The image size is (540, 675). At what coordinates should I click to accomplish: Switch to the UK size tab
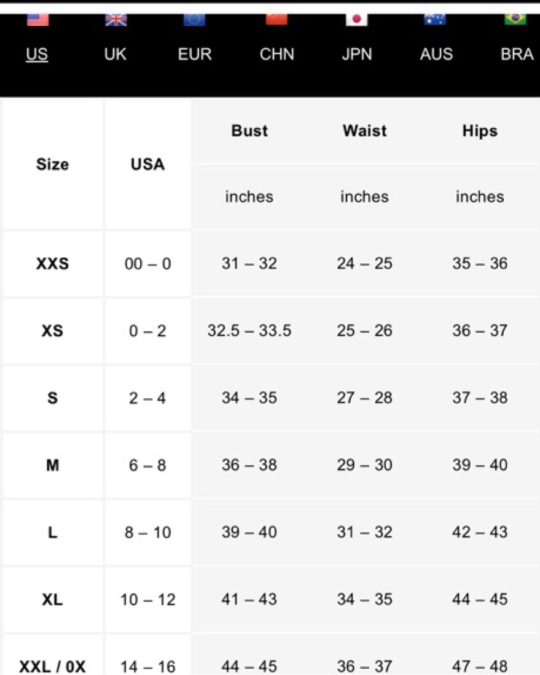click(115, 54)
